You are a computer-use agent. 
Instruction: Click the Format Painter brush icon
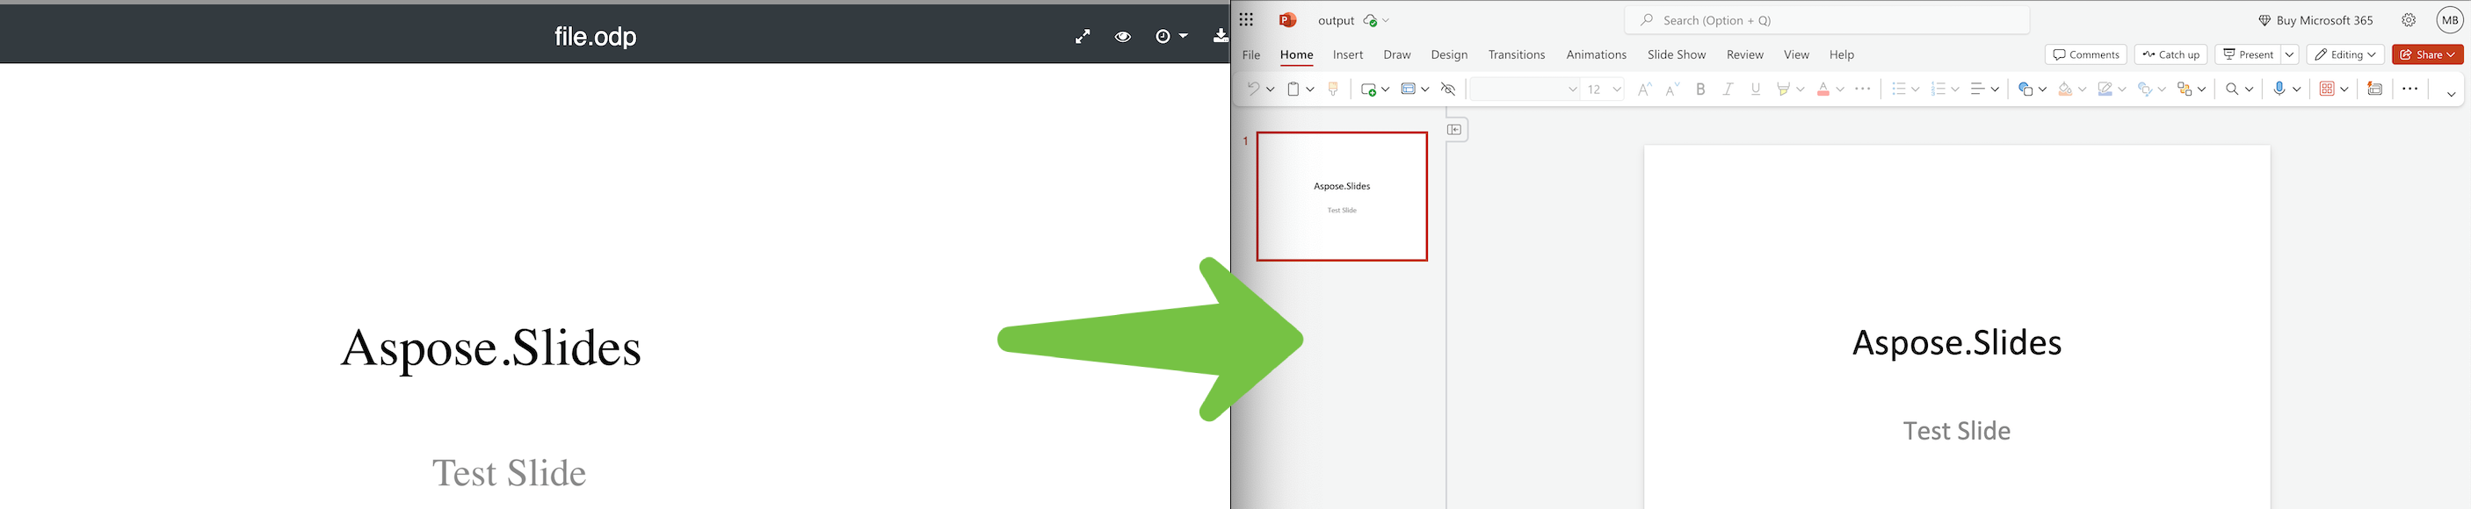click(x=1332, y=90)
